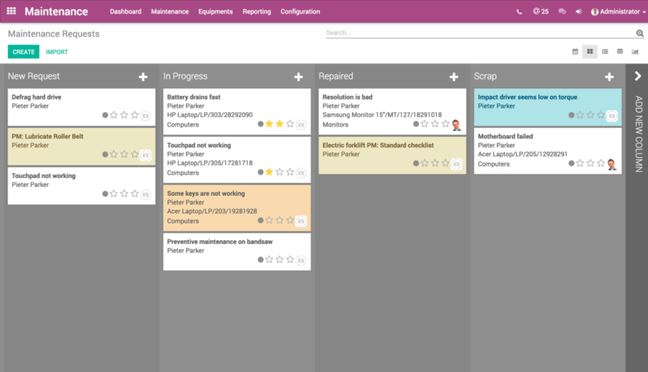Click the magnifier to expand search options
Image resolution: width=648 pixels, height=372 pixels.
[640, 33]
